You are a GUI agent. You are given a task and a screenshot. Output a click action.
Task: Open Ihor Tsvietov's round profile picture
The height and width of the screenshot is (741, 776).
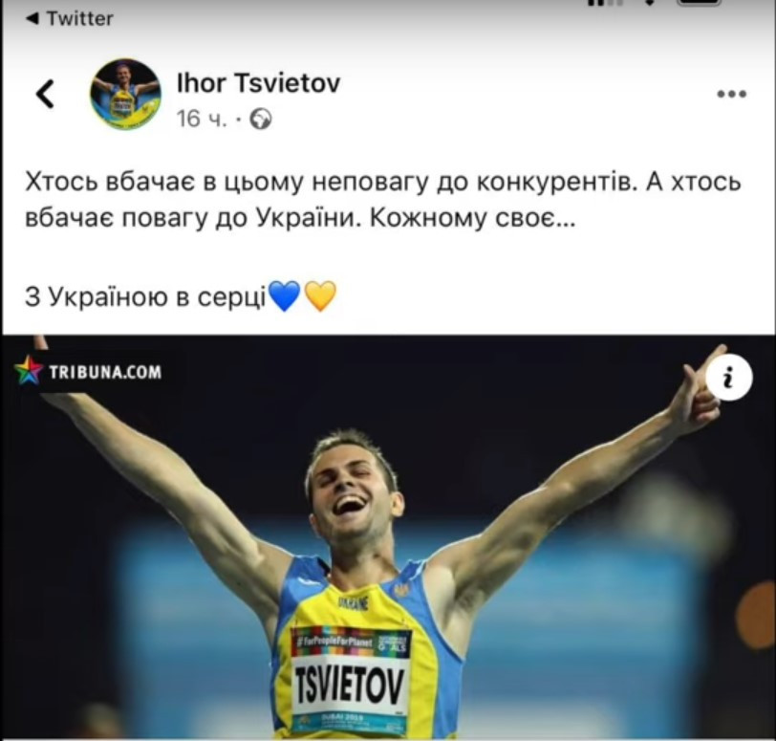[x=125, y=94]
